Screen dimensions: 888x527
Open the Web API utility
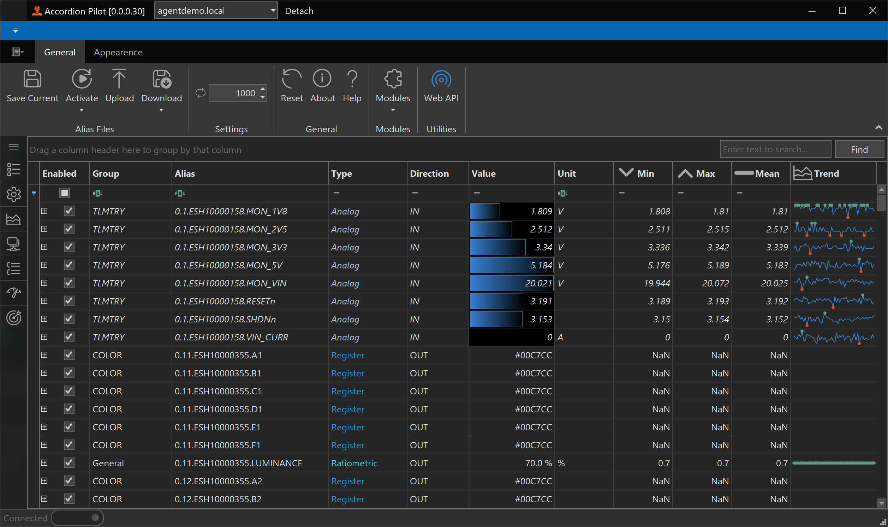pyautogui.click(x=441, y=79)
